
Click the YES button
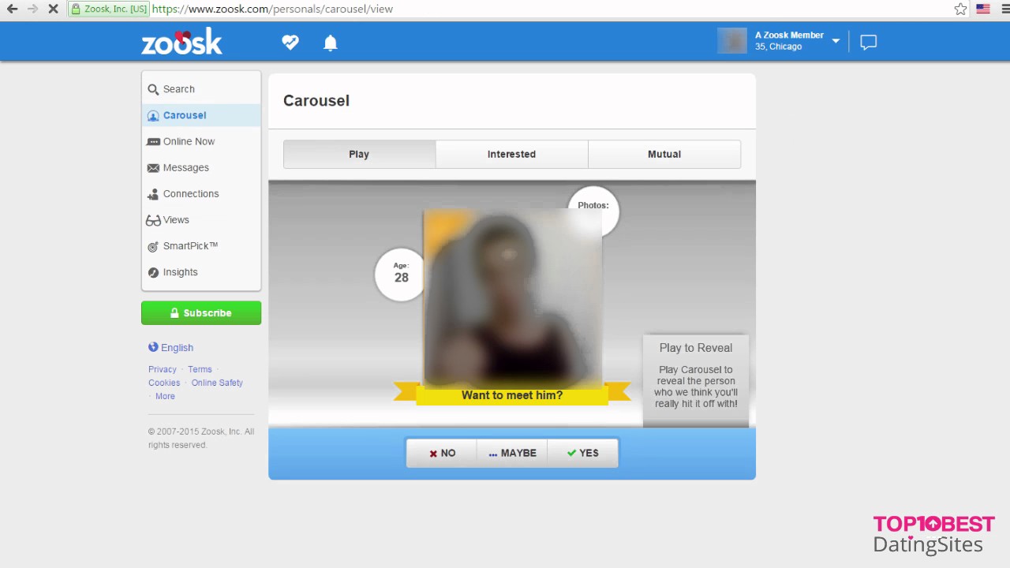click(x=582, y=453)
